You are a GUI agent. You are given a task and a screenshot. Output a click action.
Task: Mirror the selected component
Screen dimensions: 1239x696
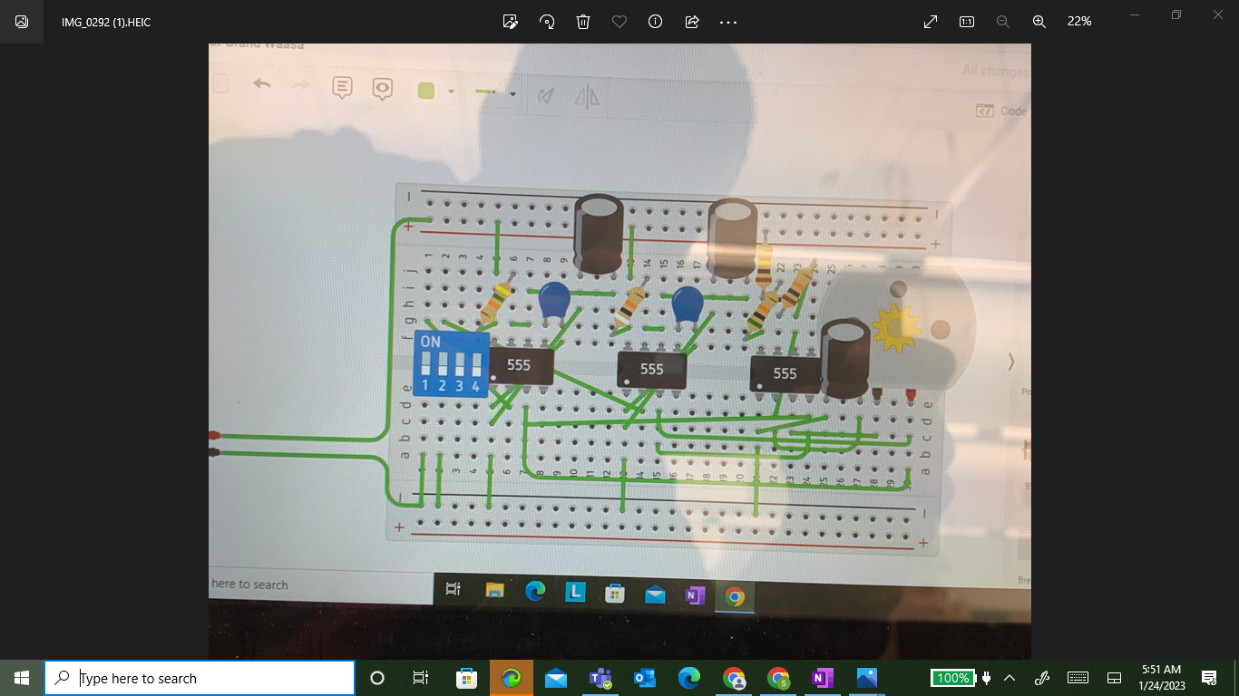point(588,98)
